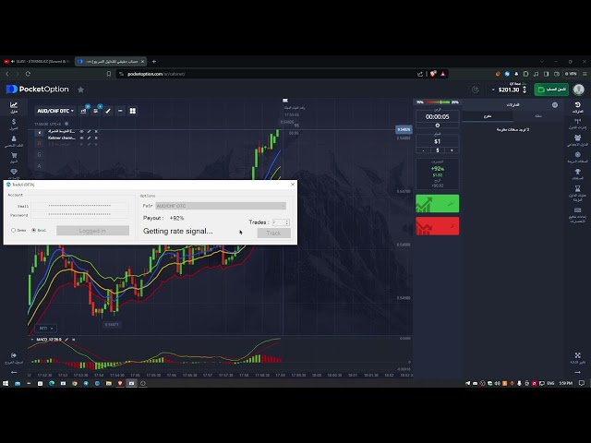Click the Windows Start button
Viewport: 591px width, 443px height.
(6, 383)
